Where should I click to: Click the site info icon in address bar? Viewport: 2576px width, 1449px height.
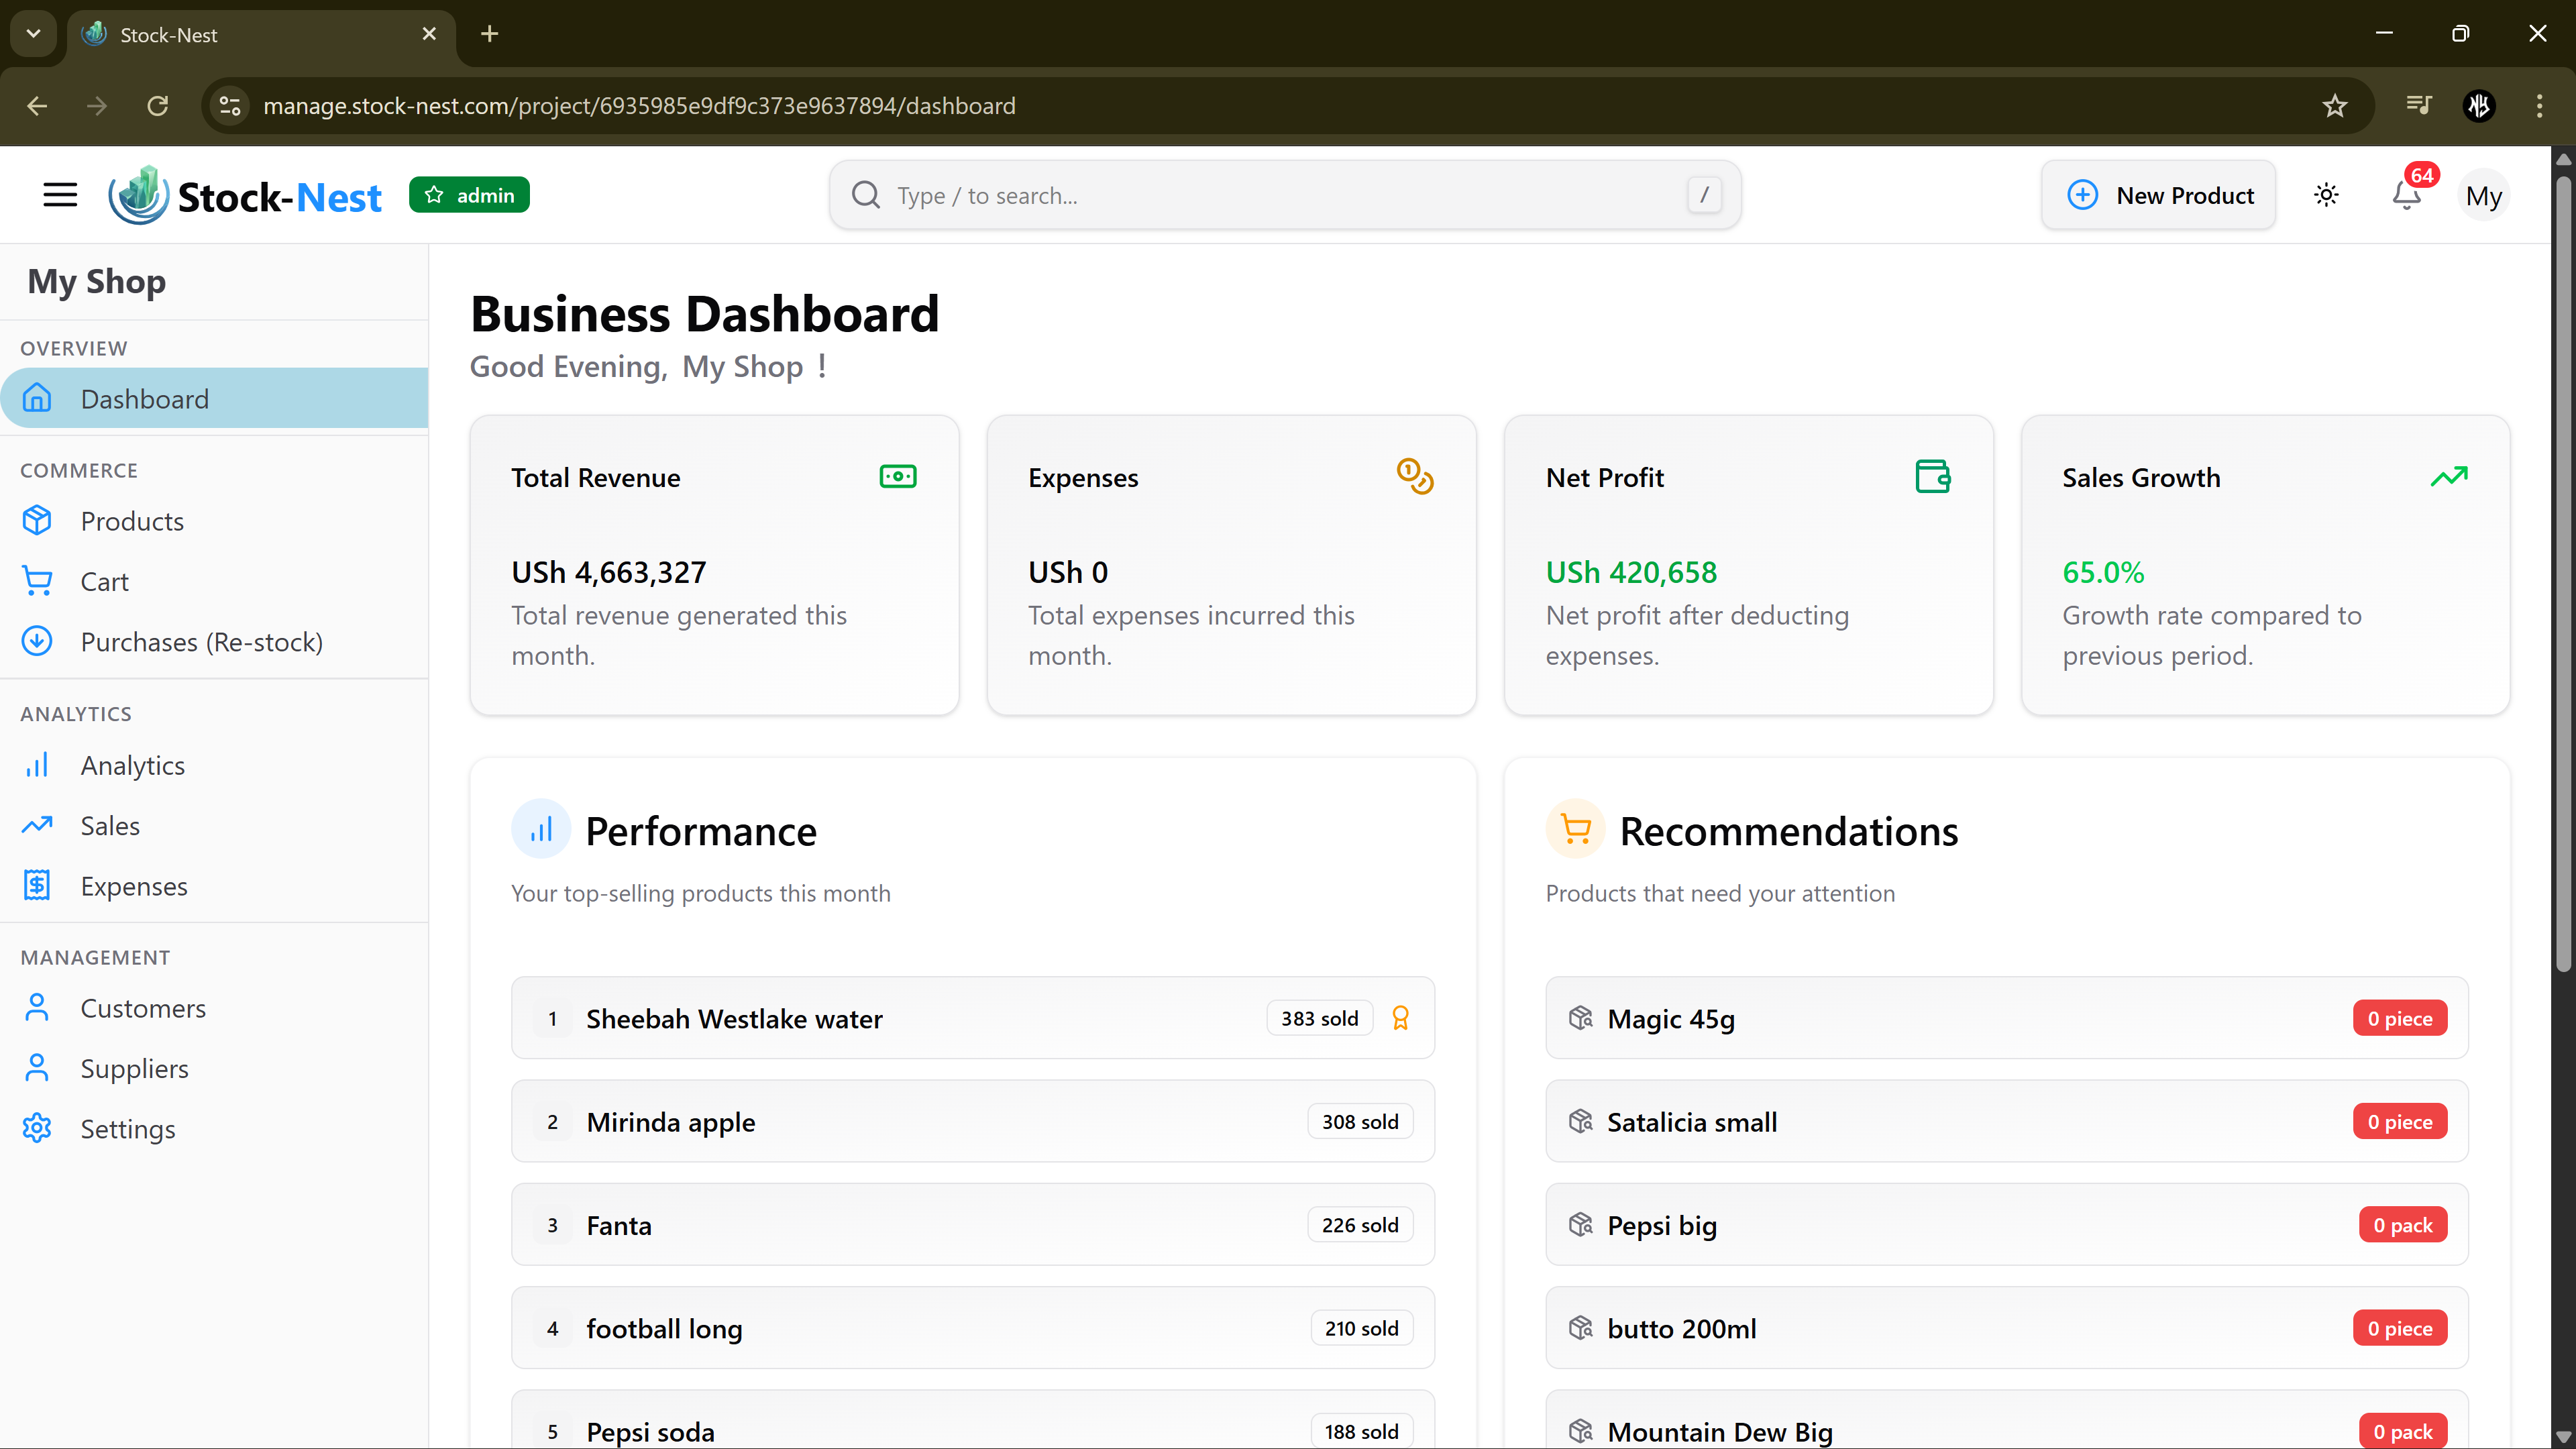(229, 106)
